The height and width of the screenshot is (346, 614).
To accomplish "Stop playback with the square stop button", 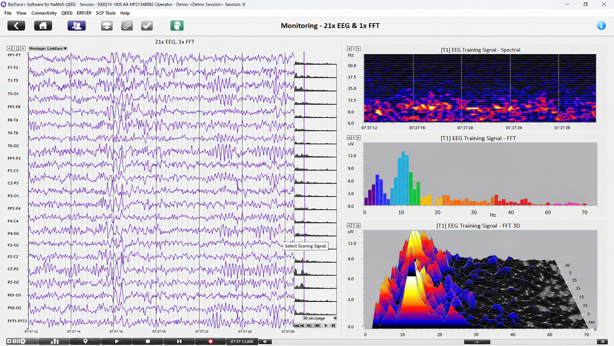I will tap(148, 341).
